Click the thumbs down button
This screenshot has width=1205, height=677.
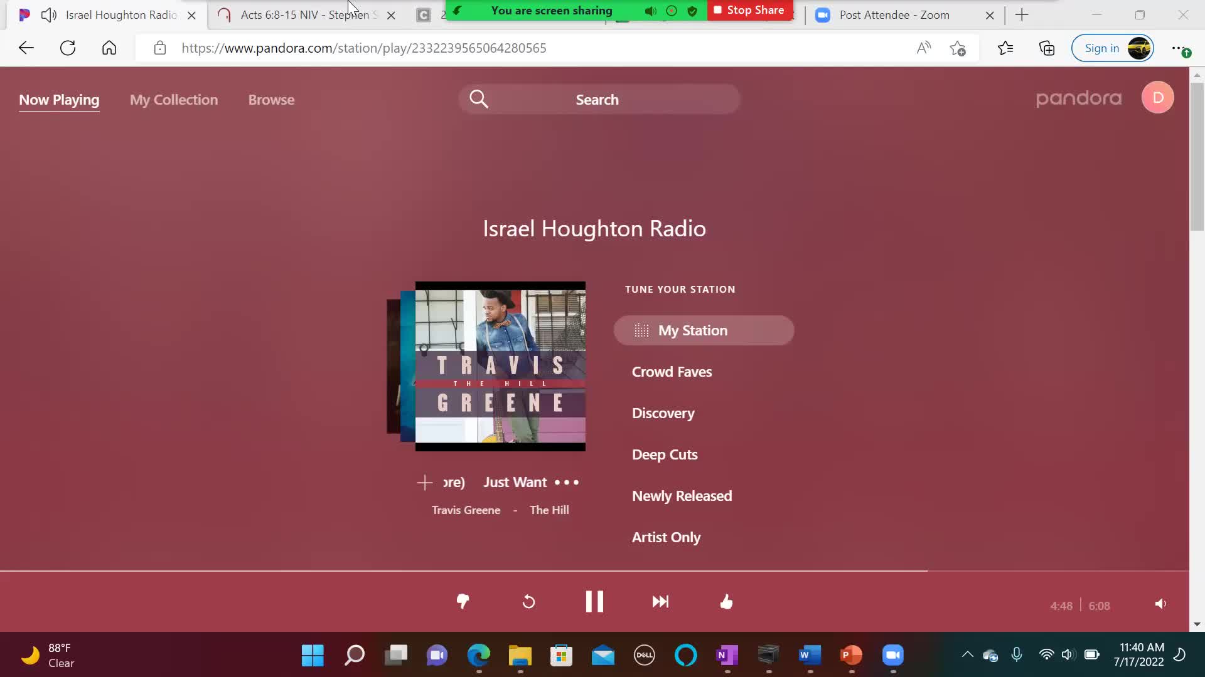[463, 602]
